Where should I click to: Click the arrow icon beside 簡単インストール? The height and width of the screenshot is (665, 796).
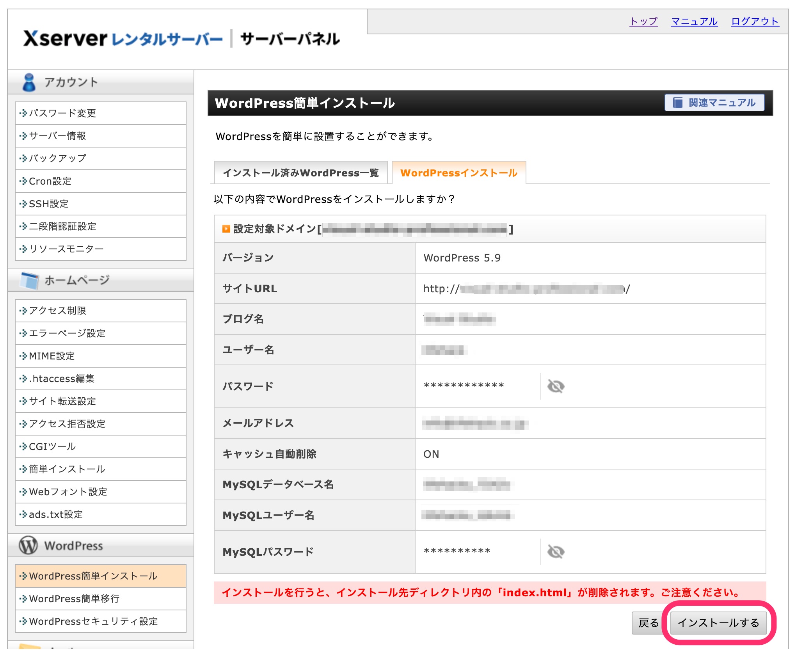(23, 469)
